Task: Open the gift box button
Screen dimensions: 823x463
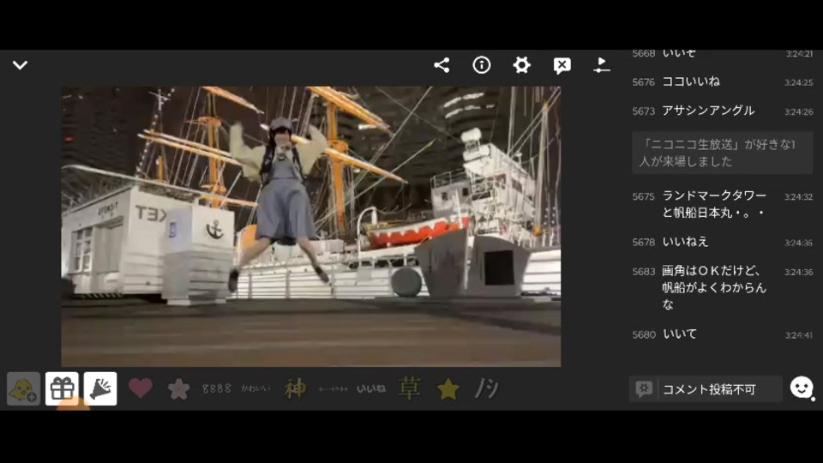Action: click(x=62, y=389)
